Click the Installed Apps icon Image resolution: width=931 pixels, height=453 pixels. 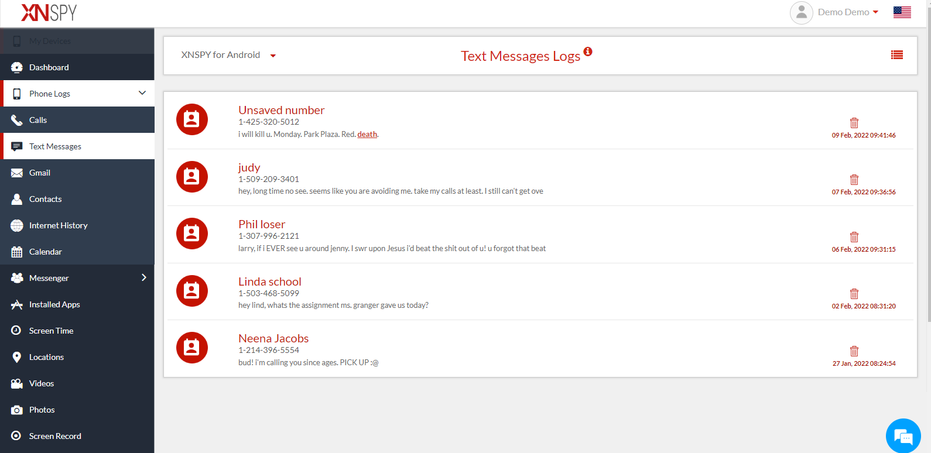pyautogui.click(x=17, y=304)
